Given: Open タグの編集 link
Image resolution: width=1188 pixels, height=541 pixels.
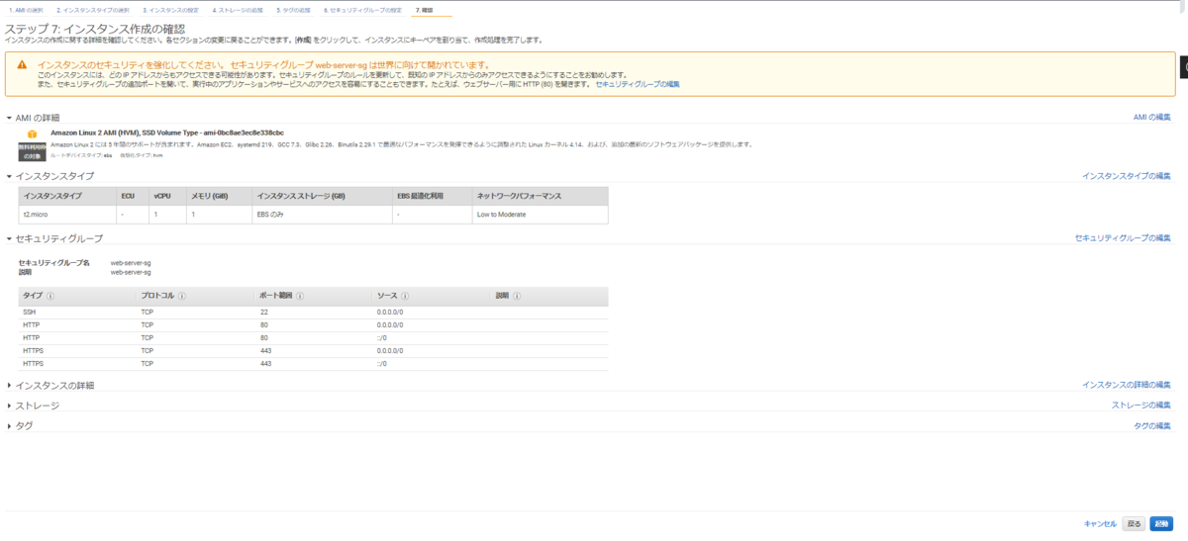Looking at the screenshot, I should tap(1152, 425).
